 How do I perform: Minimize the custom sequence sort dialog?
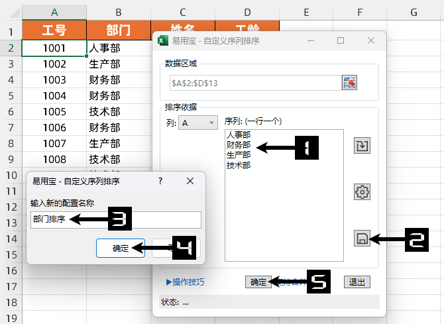[x=311, y=40]
